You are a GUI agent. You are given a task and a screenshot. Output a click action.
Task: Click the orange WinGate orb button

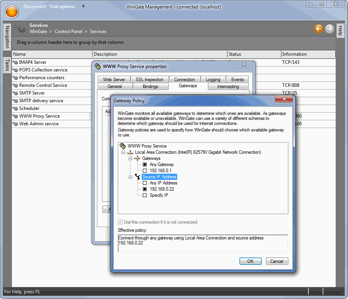[x=12, y=12]
